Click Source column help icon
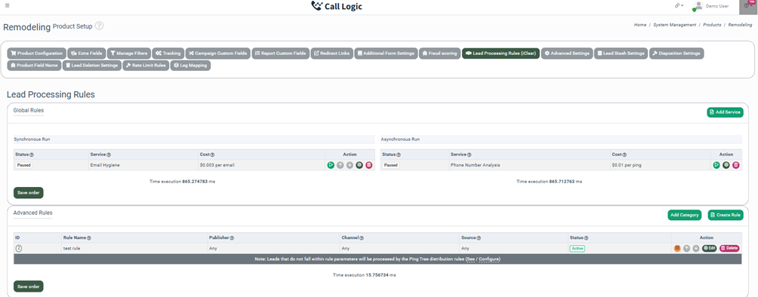Screen dimensions: 758x297 pyautogui.click(x=479, y=238)
